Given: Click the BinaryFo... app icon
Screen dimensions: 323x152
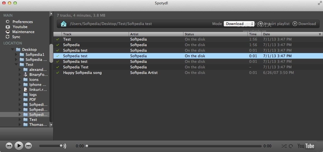Looking at the screenshot, I should point(25,74).
